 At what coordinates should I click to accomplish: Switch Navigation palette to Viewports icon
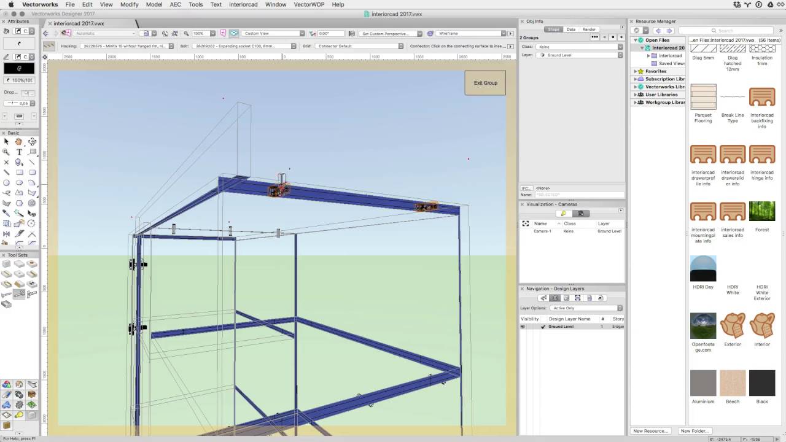click(x=578, y=298)
